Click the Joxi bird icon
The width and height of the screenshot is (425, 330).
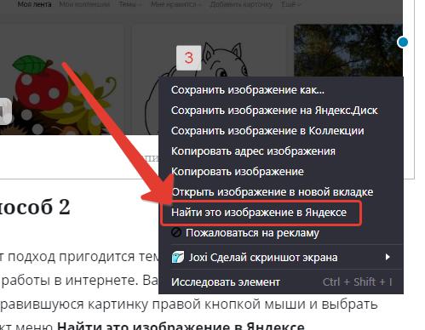point(178,257)
